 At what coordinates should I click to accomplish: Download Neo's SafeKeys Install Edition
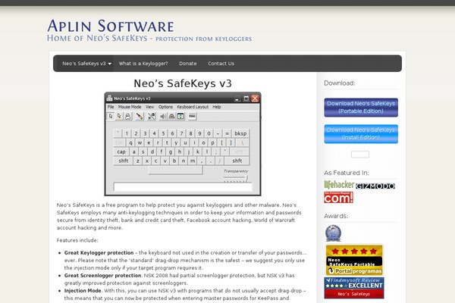click(361, 134)
